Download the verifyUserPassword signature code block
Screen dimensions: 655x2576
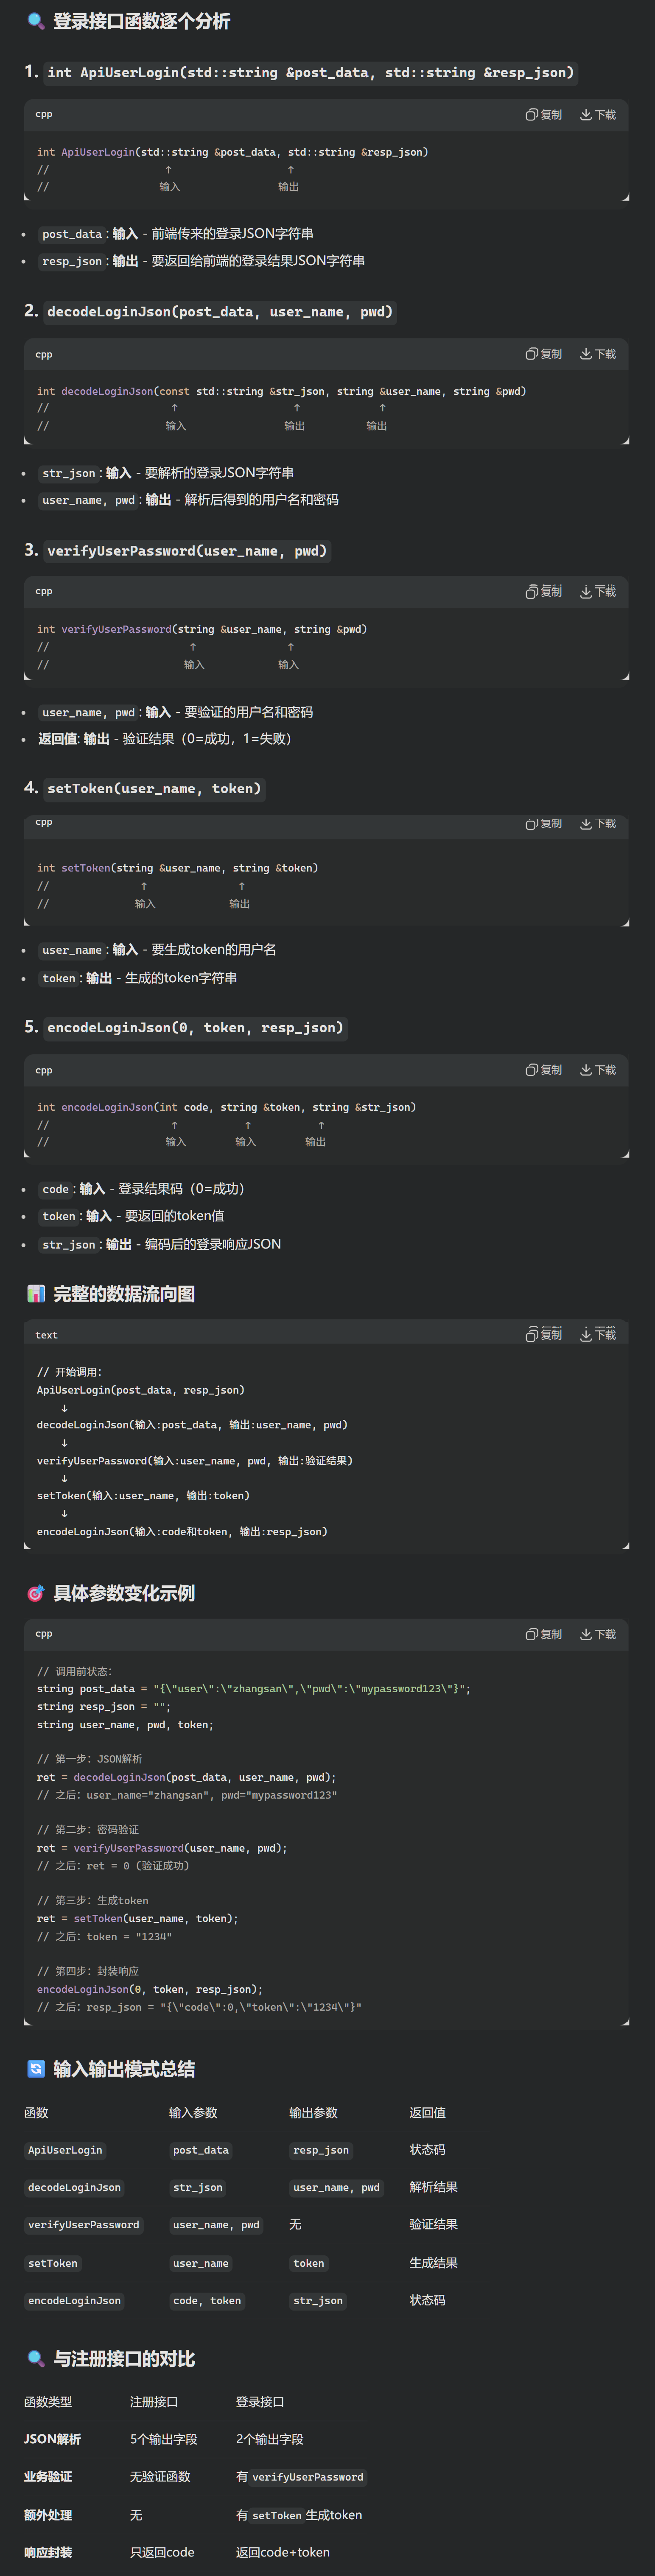(598, 592)
